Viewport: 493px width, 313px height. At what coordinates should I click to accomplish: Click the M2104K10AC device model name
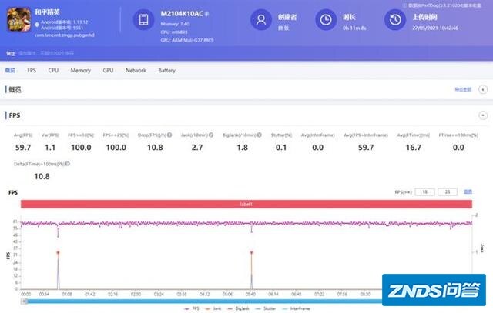click(182, 14)
